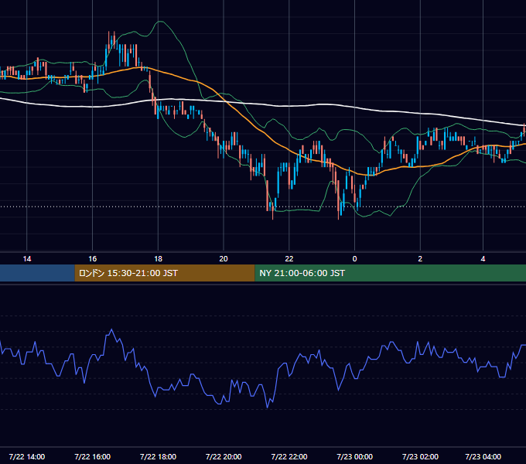Image resolution: width=526 pixels, height=464 pixels.
Task: Click the 20 hour label on price chart
Action: coord(224,259)
